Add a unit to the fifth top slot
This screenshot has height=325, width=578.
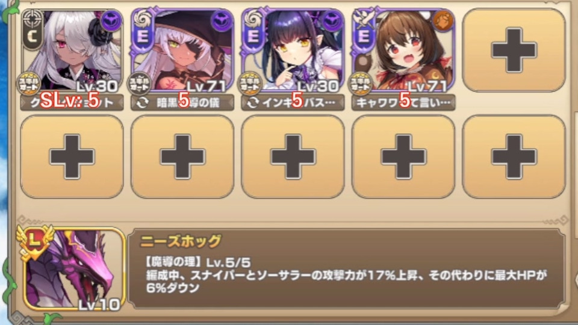[x=514, y=50]
